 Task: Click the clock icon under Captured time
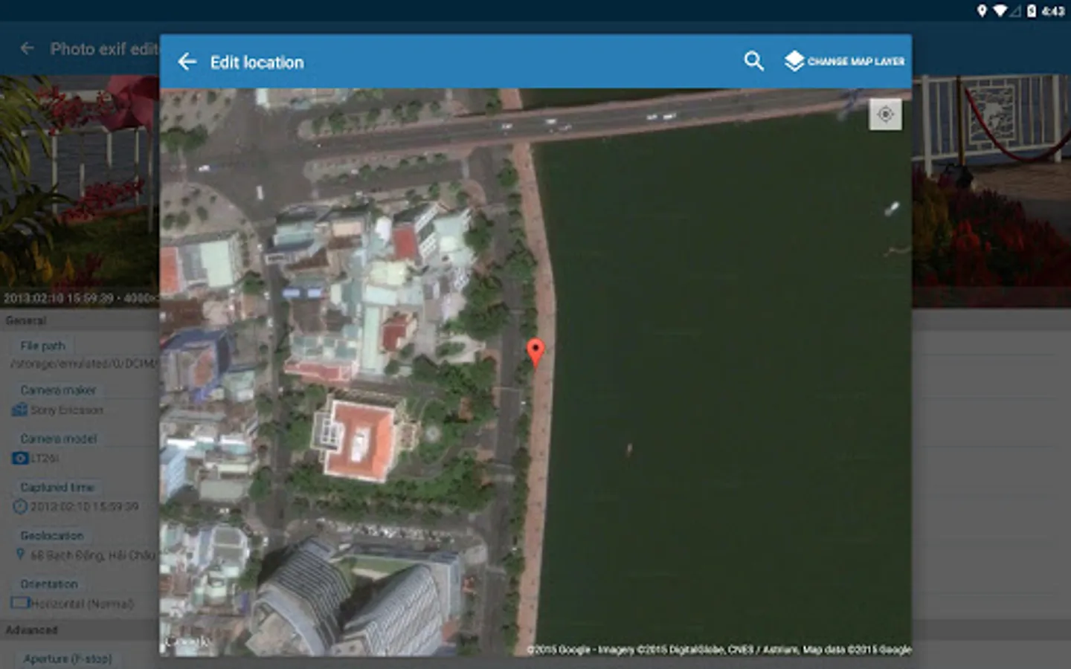(20, 506)
